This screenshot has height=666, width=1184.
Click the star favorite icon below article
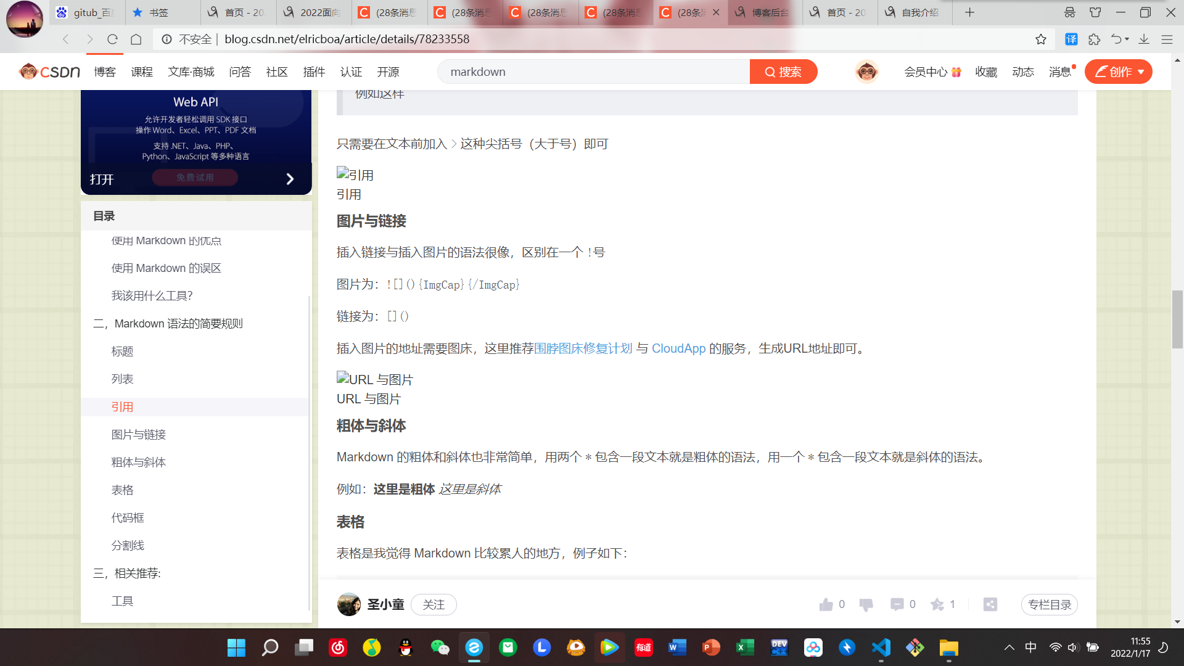[x=937, y=604]
